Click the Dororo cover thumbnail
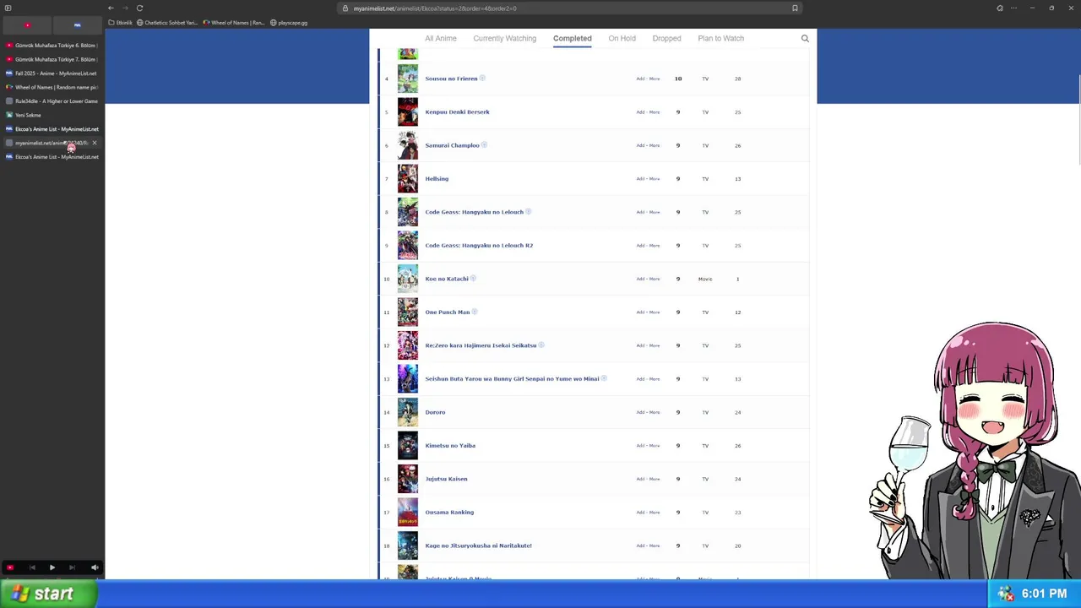The width and height of the screenshot is (1081, 608). click(408, 412)
